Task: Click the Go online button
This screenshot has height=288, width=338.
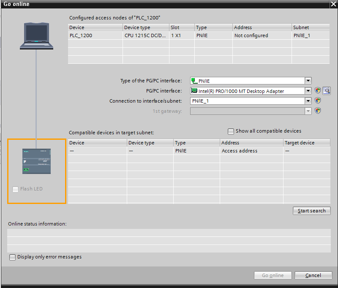Action: pos(273,275)
